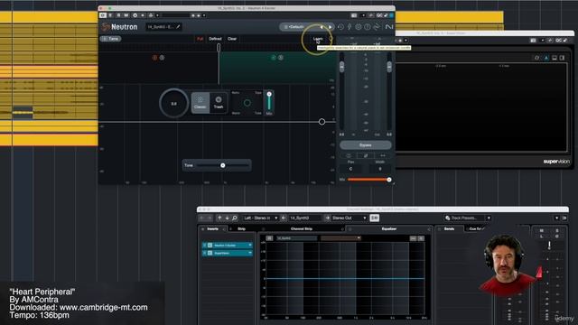Select the Channel Strip tab

tap(301, 229)
